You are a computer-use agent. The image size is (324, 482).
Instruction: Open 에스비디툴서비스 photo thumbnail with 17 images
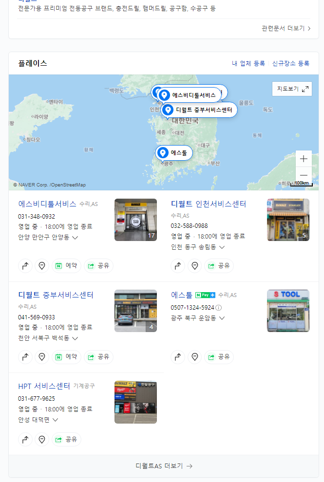[136, 220]
